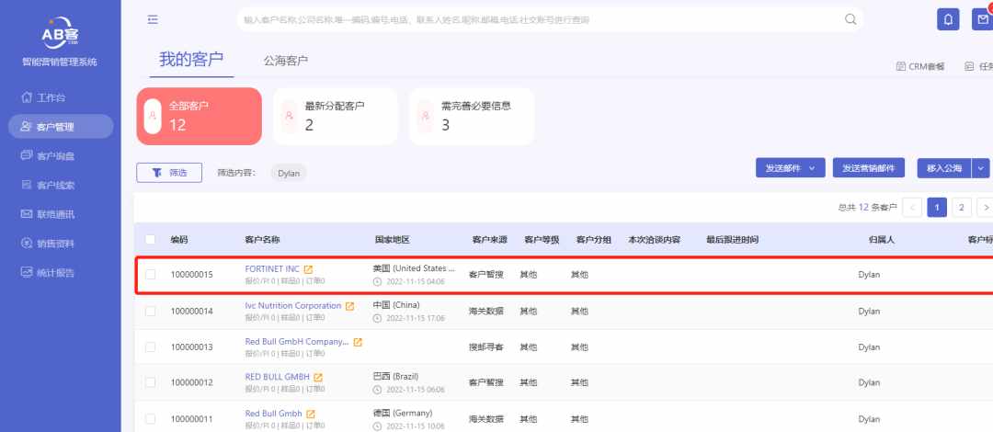Click clock icon in Germany row
993x432 pixels.
tap(378, 426)
